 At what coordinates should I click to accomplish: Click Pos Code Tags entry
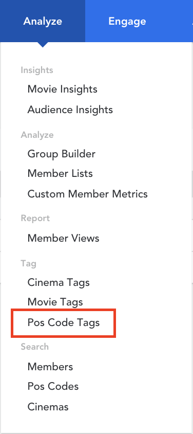64,323
